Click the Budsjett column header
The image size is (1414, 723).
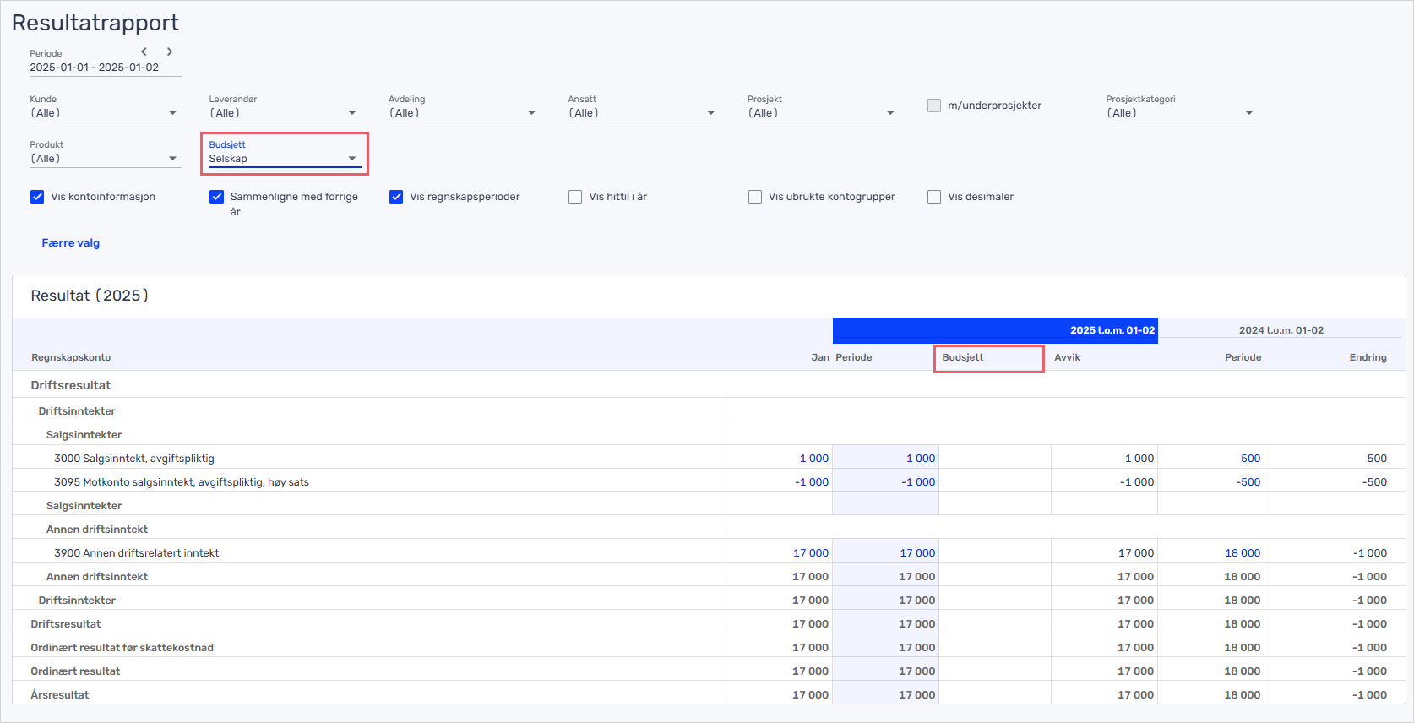click(x=963, y=357)
